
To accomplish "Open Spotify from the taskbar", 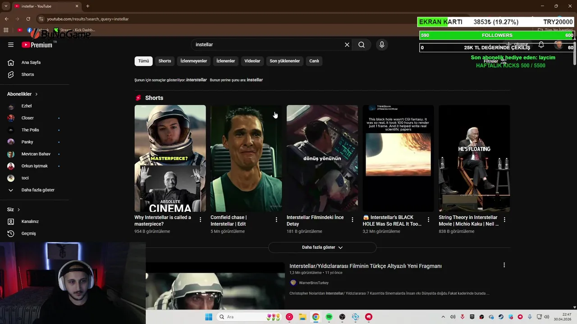I will pyautogui.click(x=329, y=317).
